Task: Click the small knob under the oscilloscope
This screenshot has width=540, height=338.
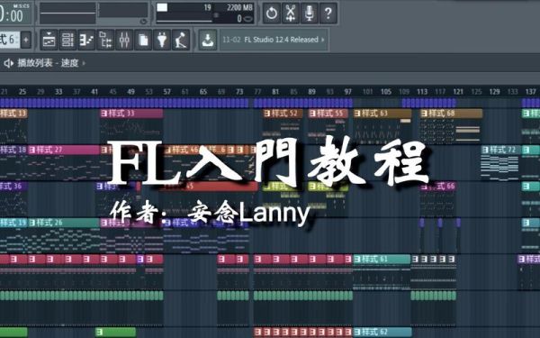Action: tap(144, 22)
